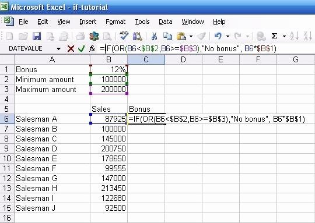
Task: Click the Research binoculars book icon
Action: (x=138, y=36)
